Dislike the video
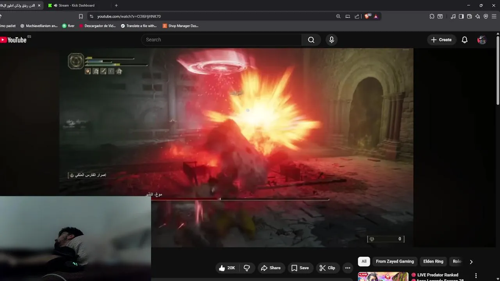 click(247, 268)
